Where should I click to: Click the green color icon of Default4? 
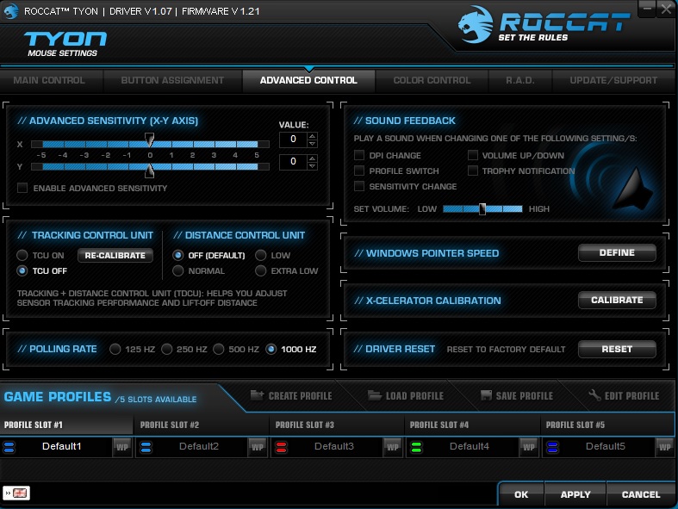pyautogui.click(x=416, y=447)
